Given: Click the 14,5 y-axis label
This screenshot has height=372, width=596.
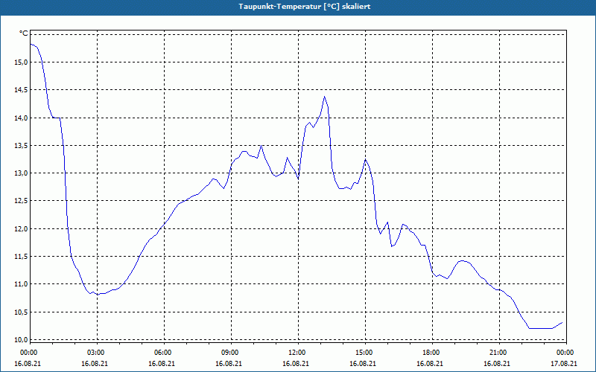Looking at the screenshot, I should (22, 90).
